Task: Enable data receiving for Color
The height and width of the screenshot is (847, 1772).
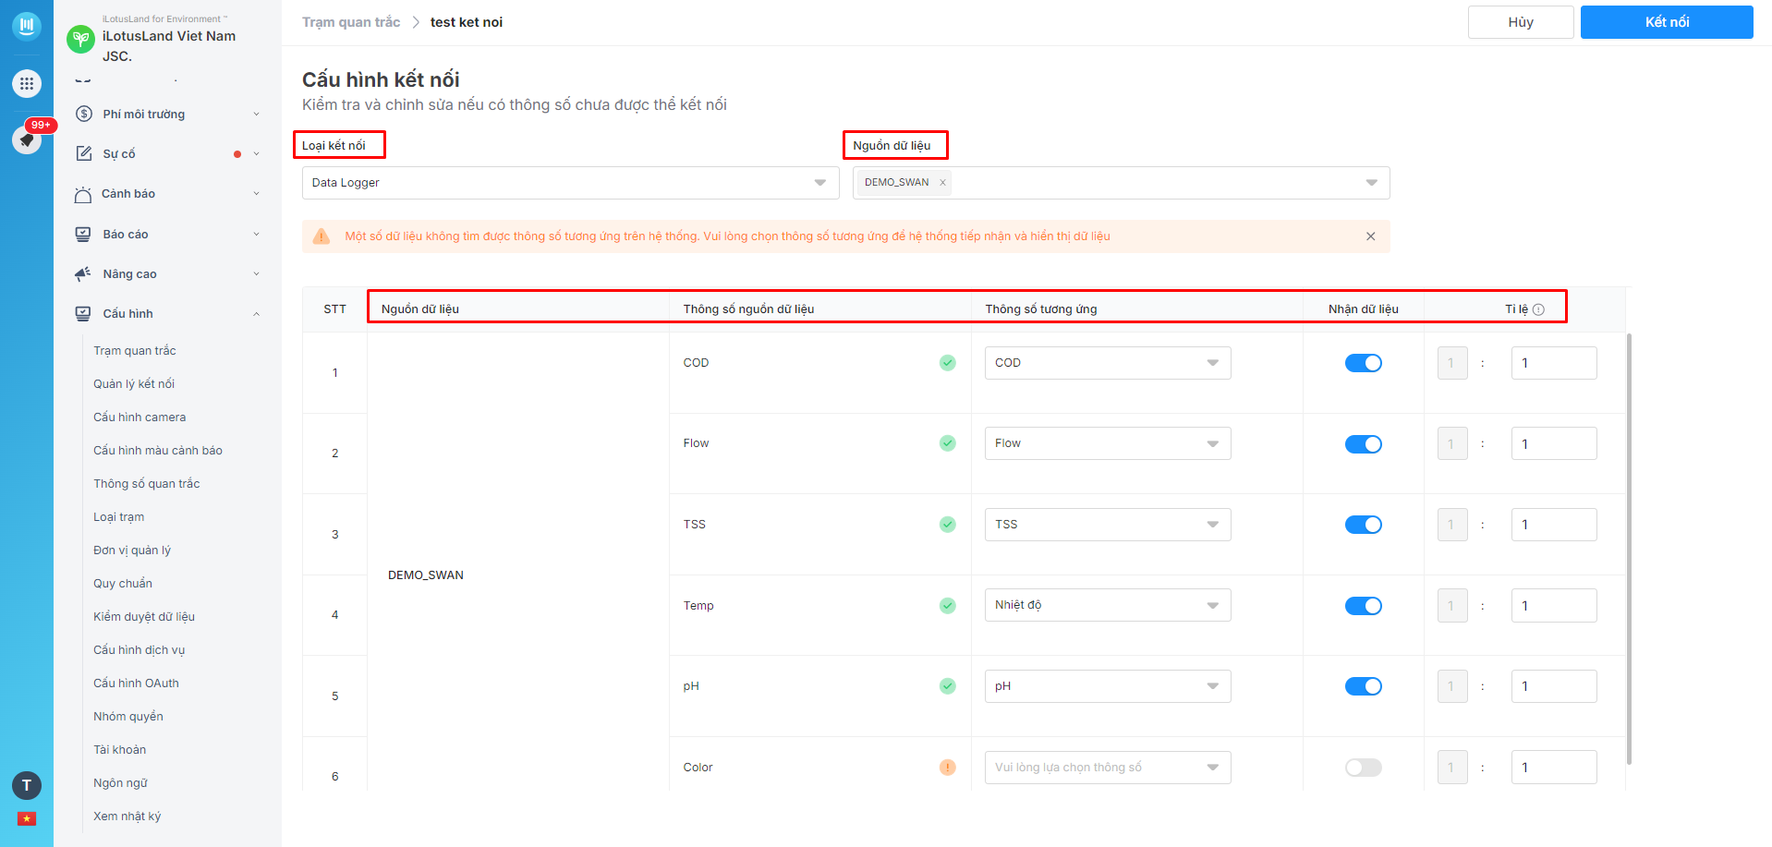Action: click(1364, 768)
